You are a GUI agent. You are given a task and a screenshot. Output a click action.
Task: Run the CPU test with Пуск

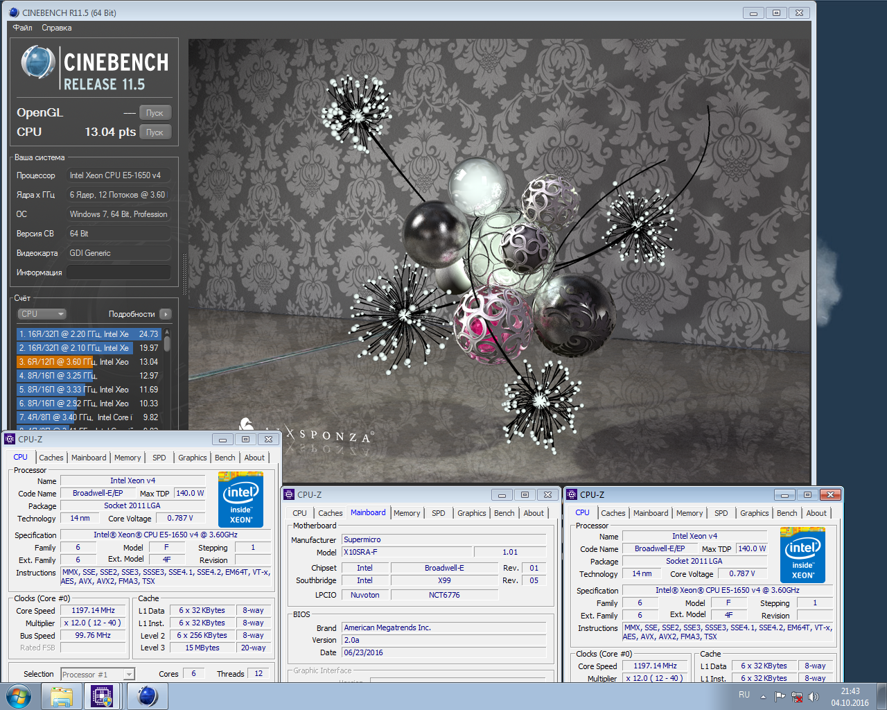tap(155, 132)
